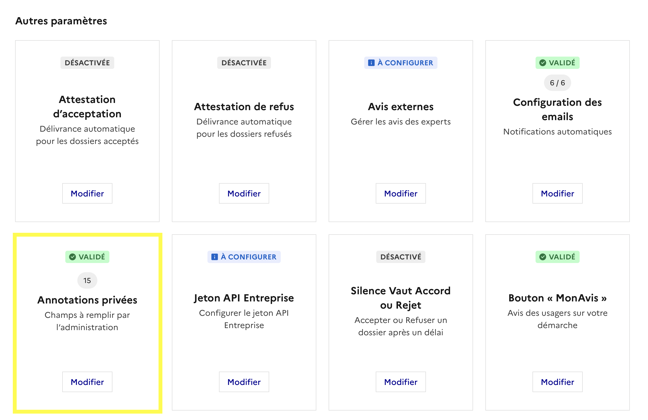The image size is (648, 420).
Task: Modify the Jeton API Entreprise configuration
Action: [244, 382]
